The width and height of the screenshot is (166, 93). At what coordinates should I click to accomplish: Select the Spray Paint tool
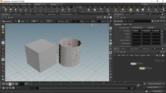(63, 10)
